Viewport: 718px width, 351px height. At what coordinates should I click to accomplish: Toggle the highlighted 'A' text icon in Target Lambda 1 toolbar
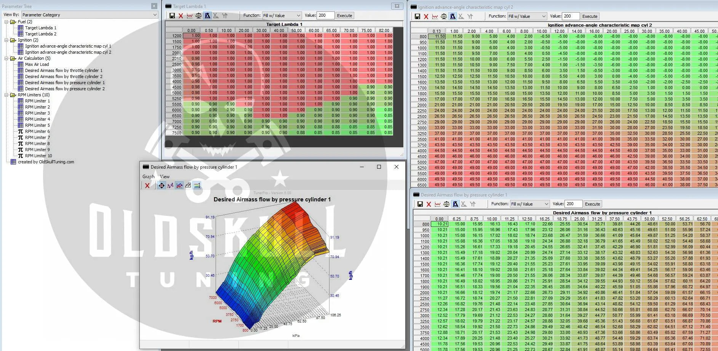point(207,16)
